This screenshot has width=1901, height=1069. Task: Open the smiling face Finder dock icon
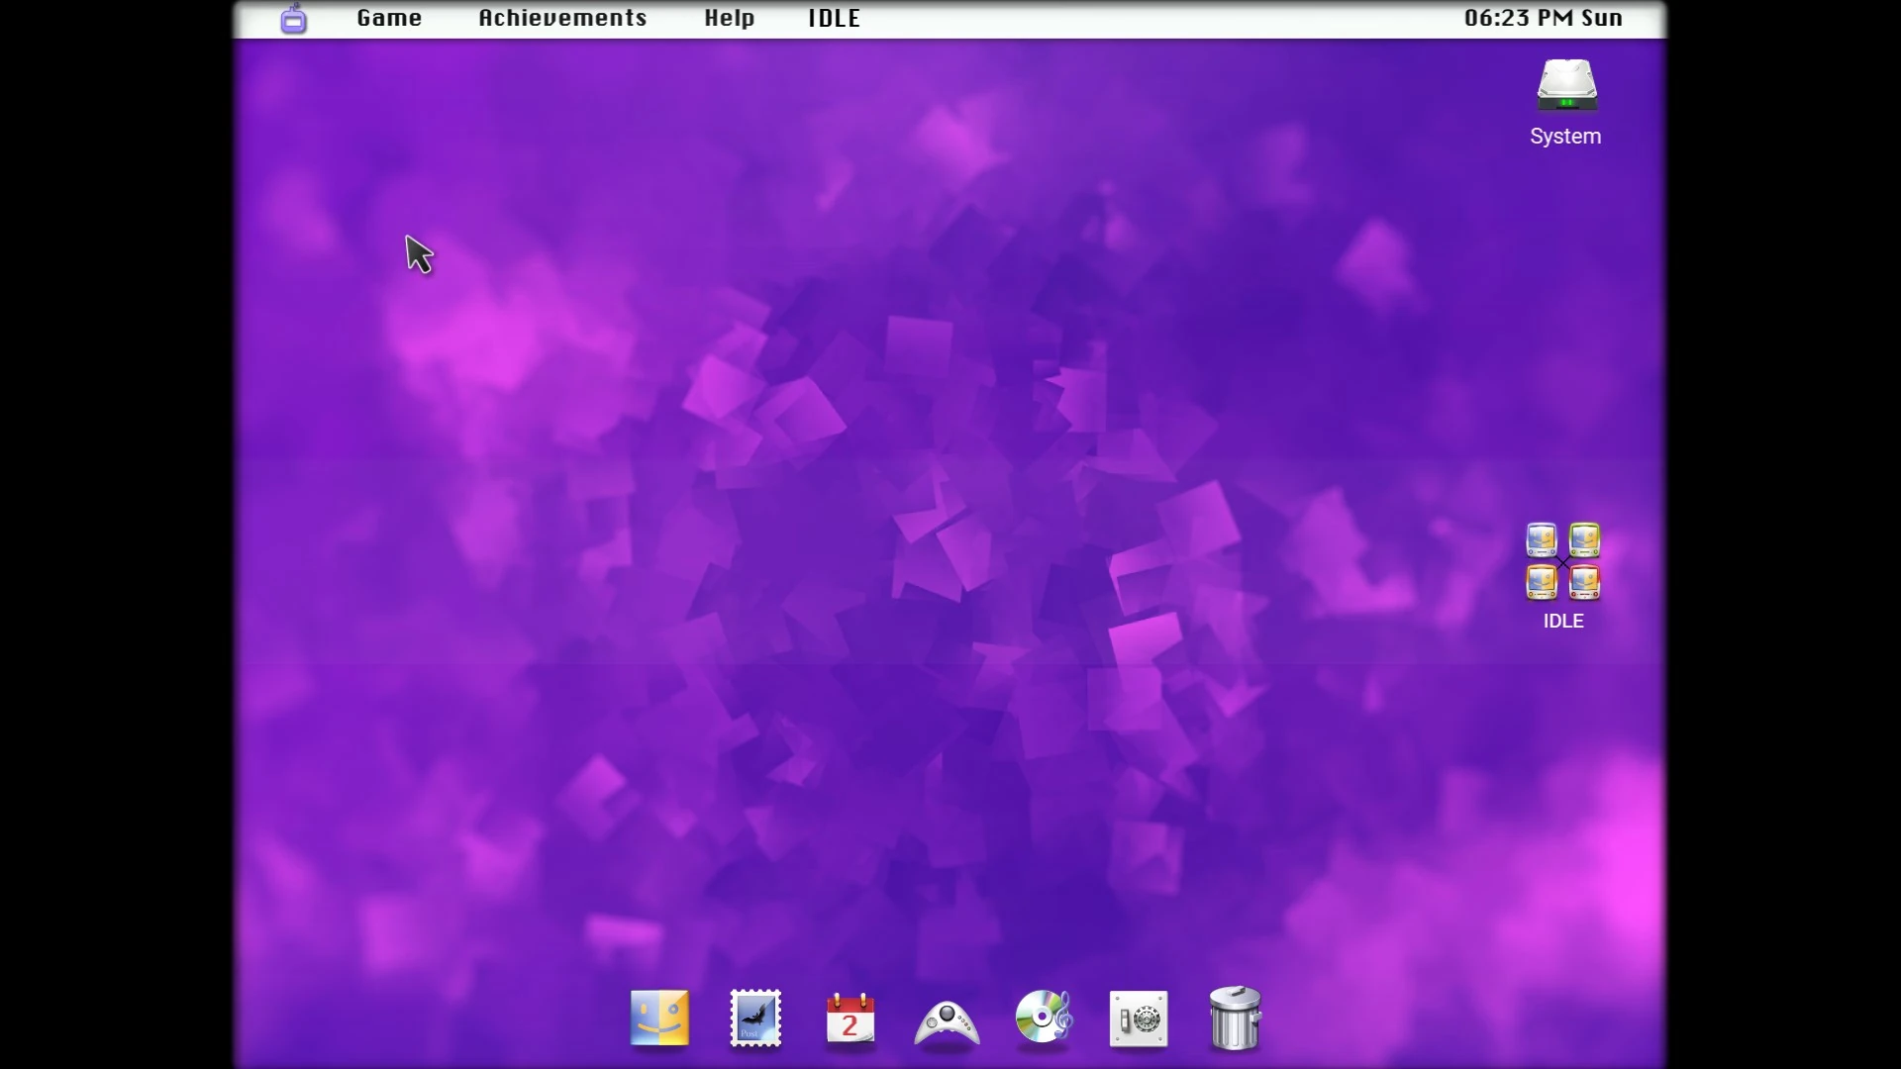[659, 1018]
